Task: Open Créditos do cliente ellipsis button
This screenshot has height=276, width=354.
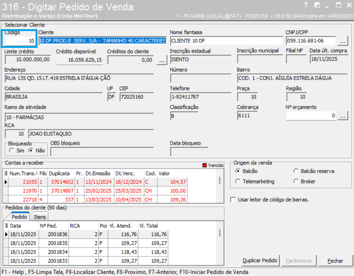Action: tap(161, 59)
